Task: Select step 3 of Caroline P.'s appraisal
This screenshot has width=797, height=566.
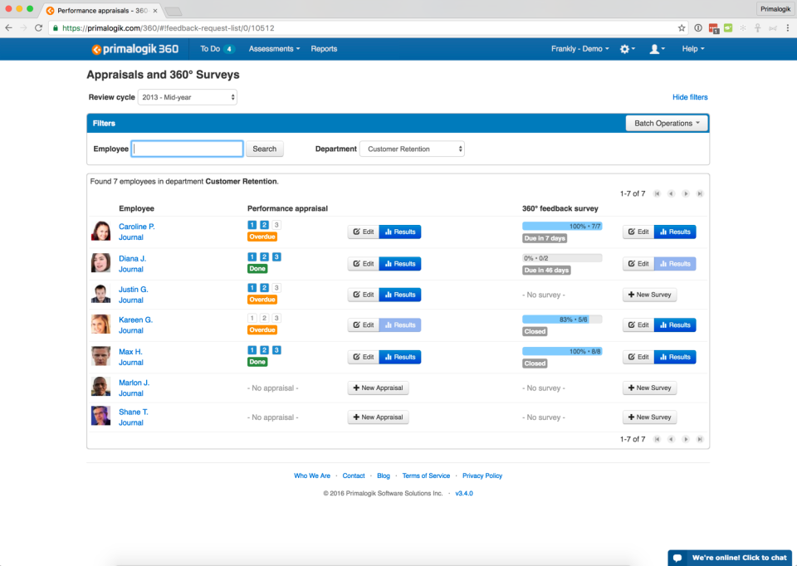Action: [276, 225]
